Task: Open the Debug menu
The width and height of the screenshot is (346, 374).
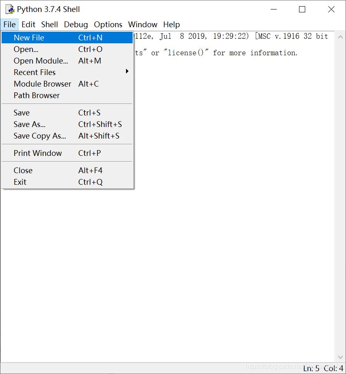Action: pos(76,25)
